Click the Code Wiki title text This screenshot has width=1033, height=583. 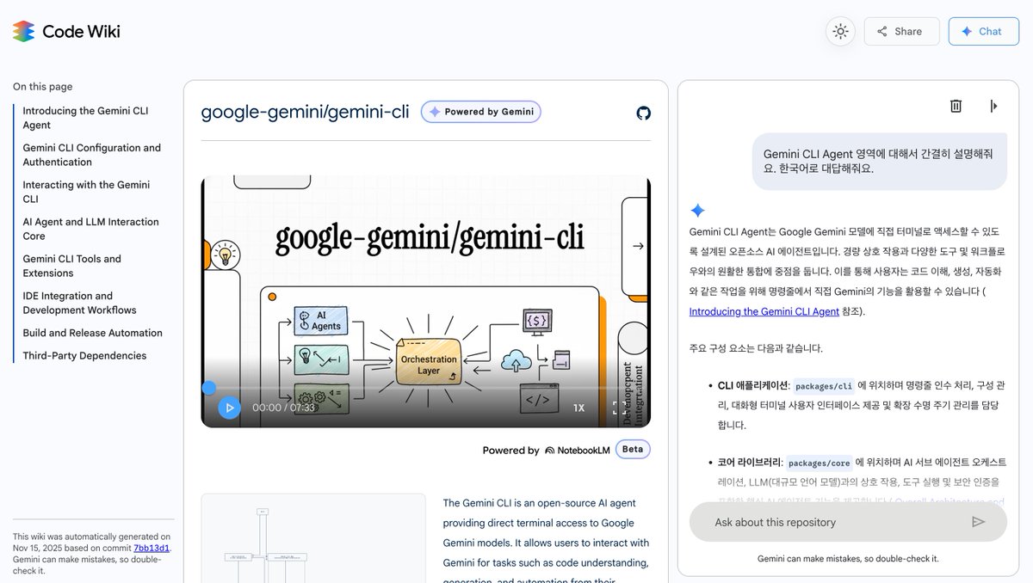coord(81,32)
